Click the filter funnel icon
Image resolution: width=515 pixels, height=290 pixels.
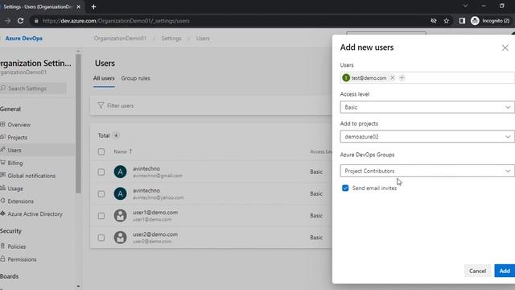101,106
